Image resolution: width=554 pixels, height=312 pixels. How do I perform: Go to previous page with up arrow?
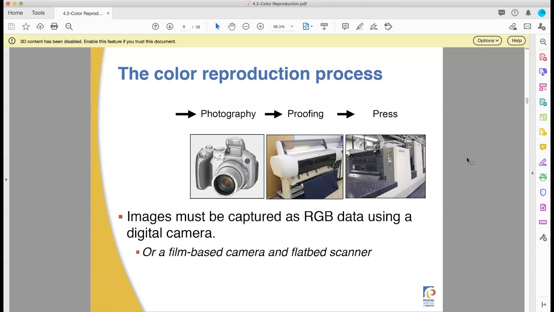155,26
